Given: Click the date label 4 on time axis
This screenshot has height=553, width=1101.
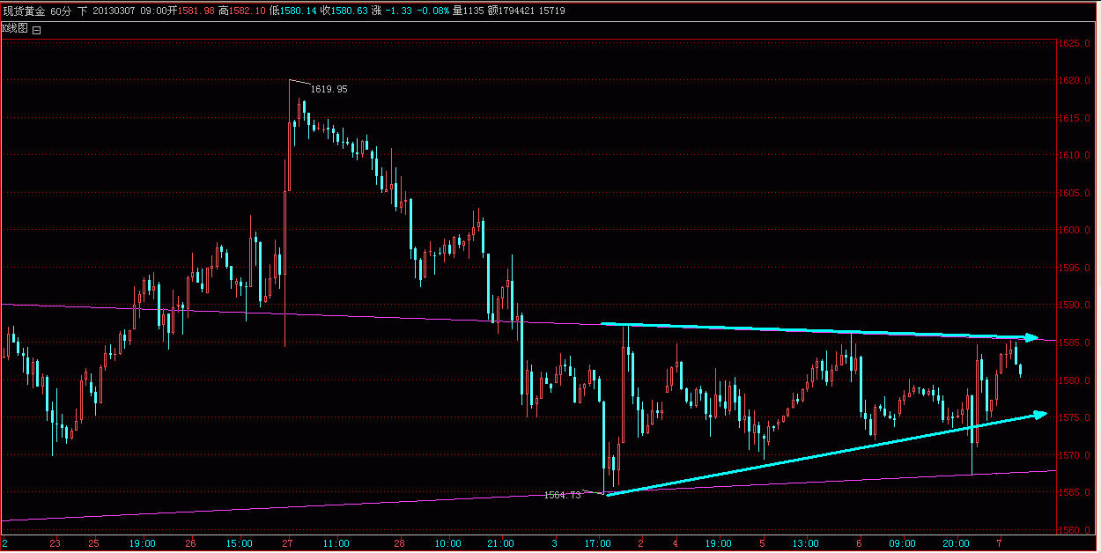Looking at the screenshot, I should 675,543.
